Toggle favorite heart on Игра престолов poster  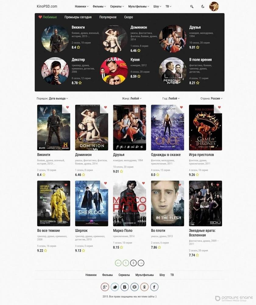[x=219, y=107]
